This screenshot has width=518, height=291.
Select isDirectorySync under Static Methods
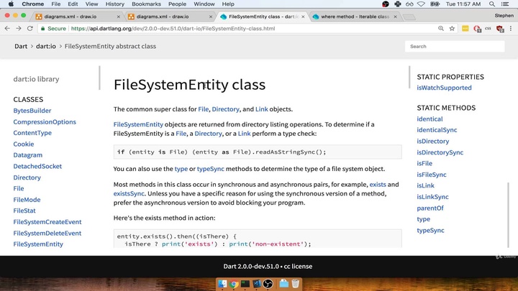coord(440,152)
